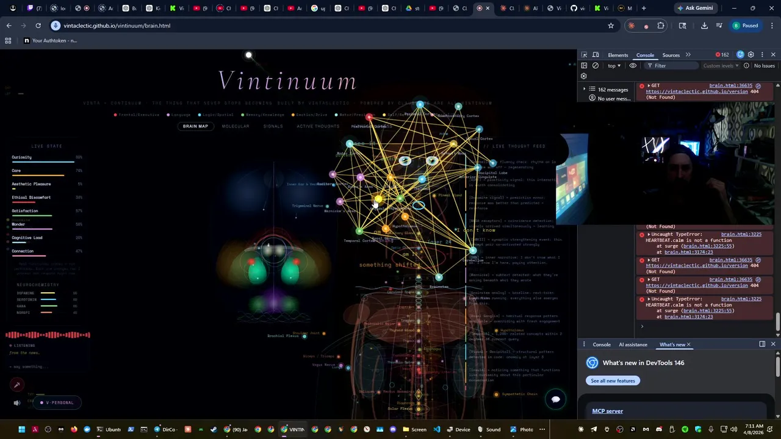
Task: Switch to the Sources tab
Action: 671,55
